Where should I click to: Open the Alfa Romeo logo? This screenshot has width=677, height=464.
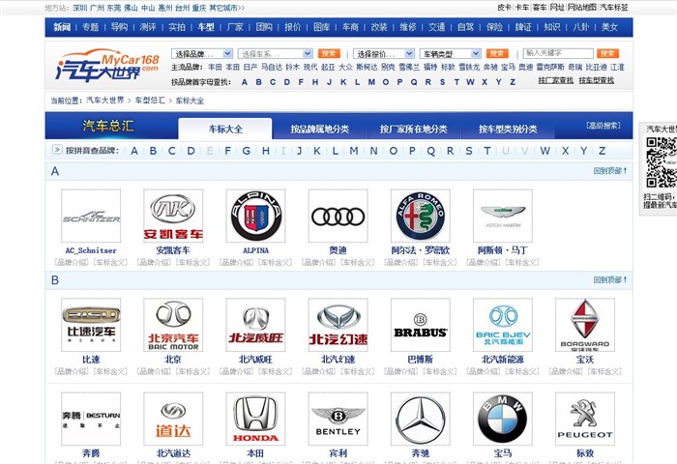tap(421, 216)
